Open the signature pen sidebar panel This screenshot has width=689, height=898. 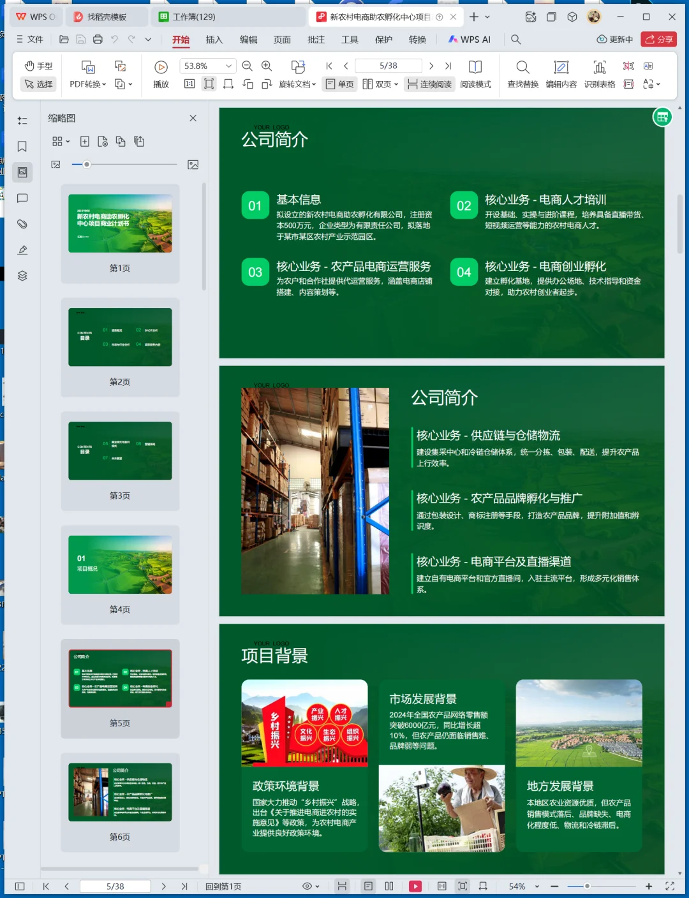(22, 250)
